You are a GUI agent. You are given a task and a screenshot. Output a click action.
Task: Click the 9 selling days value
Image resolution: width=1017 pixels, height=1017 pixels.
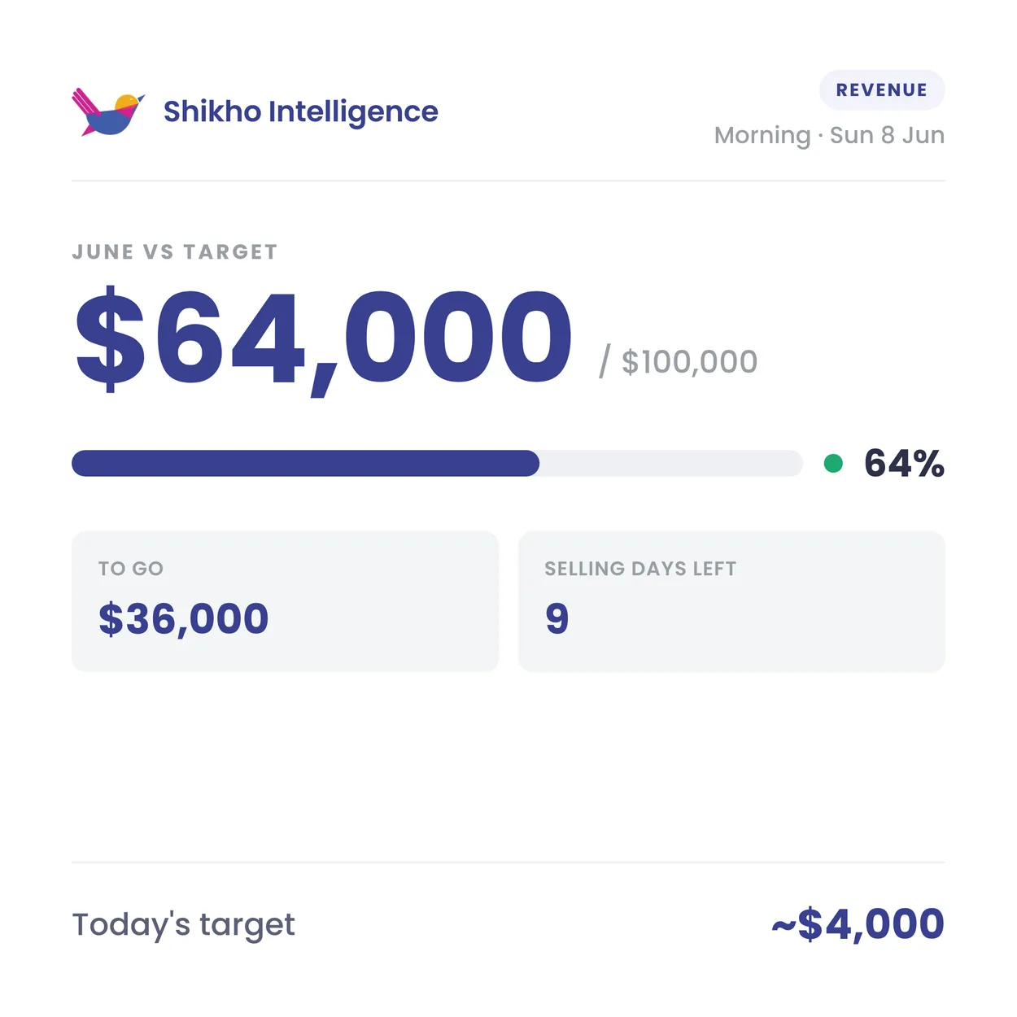[557, 619]
